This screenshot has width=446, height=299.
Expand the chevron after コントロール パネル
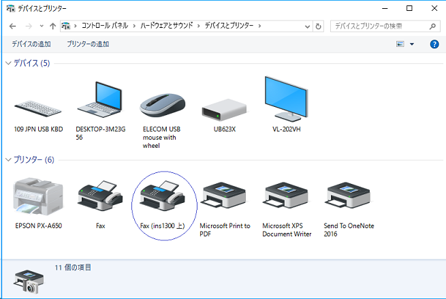pyautogui.click(x=134, y=26)
